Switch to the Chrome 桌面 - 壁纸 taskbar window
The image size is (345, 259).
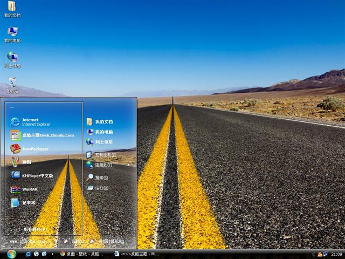click(x=82, y=254)
